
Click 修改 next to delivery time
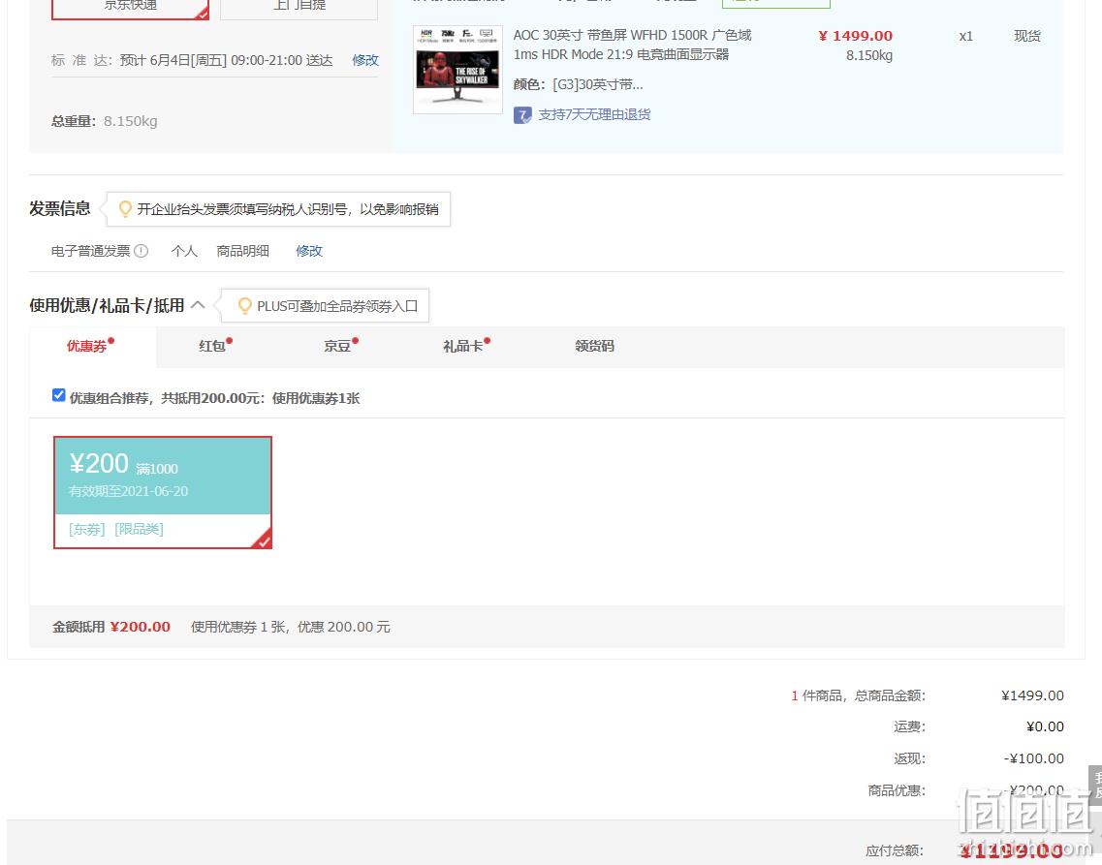coord(364,60)
